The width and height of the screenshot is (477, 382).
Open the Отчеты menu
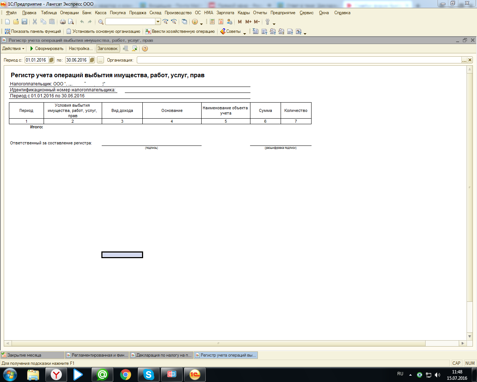click(260, 13)
